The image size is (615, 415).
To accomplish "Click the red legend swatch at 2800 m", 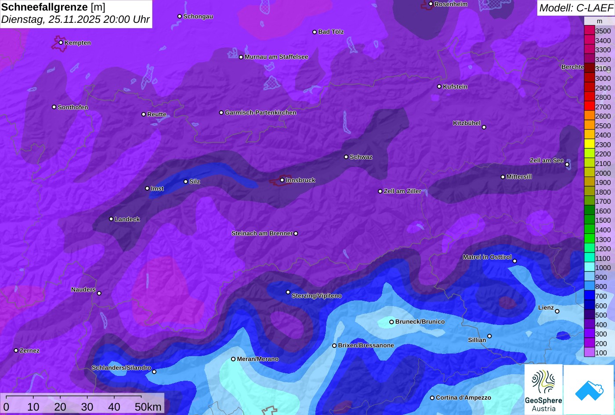I will [x=589, y=97].
